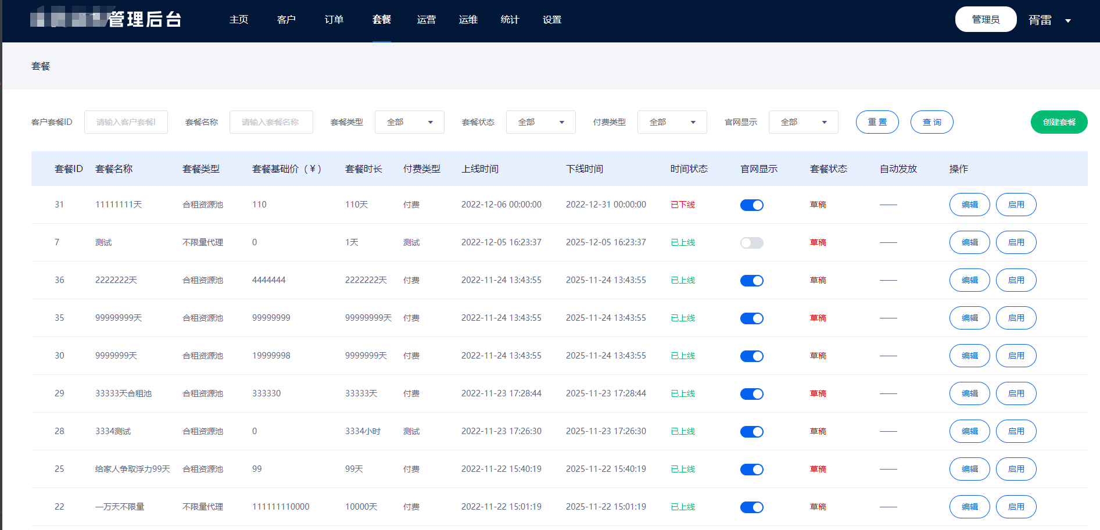
Task: Enable package 30 9999999天
Action: (1016, 356)
